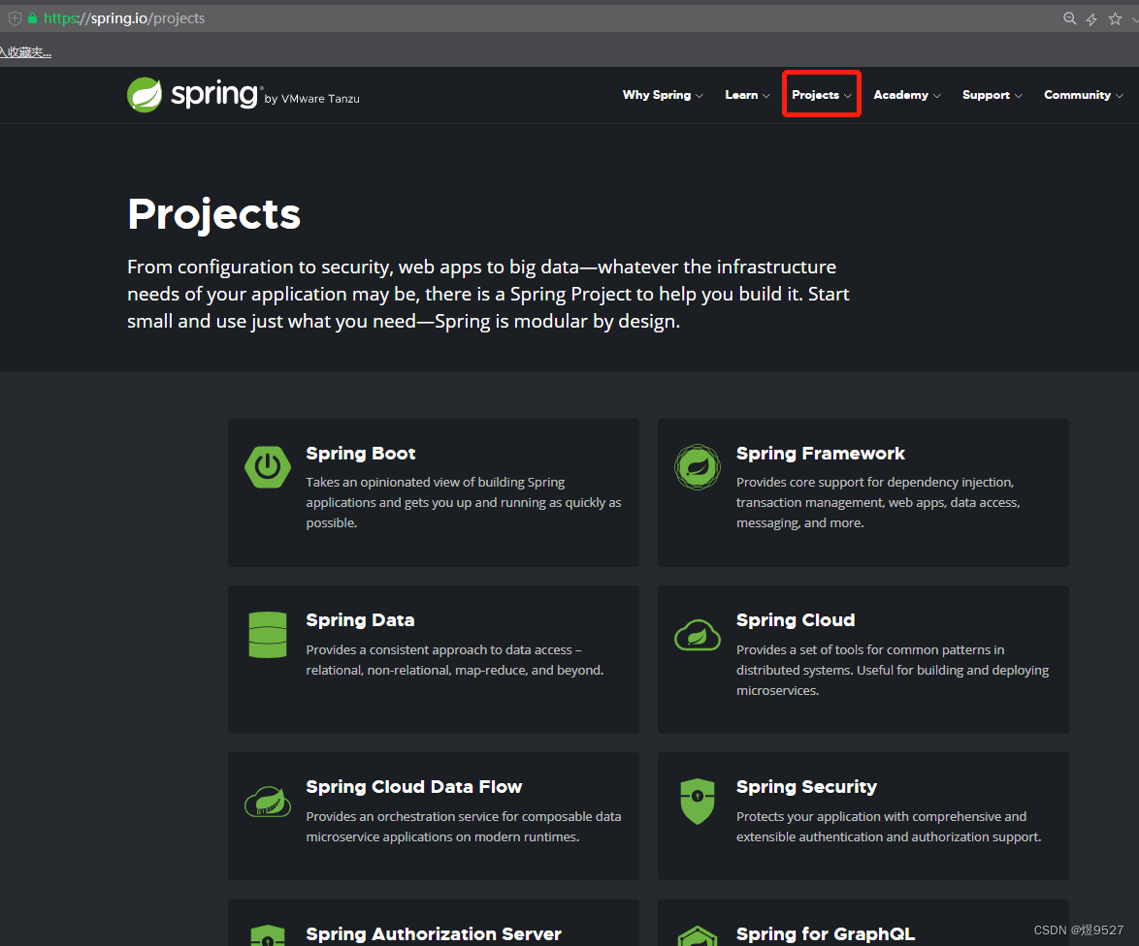Image resolution: width=1139 pixels, height=946 pixels.
Task: Click the Spring Security shield icon
Action: pyautogui.click(x=698, y=802)
